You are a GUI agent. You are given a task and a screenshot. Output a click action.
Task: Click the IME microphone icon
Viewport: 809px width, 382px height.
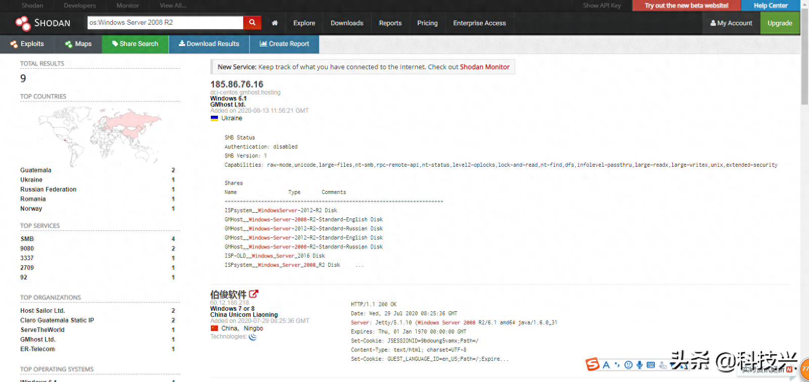(x=640, y=365)
